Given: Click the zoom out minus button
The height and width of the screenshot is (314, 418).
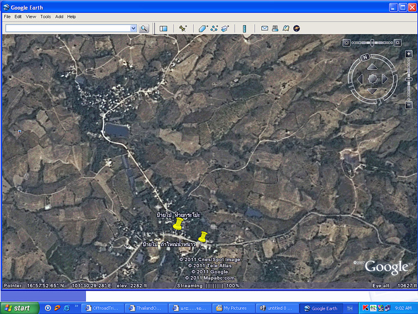Looking at the screenshot, I should pos(409,105).
